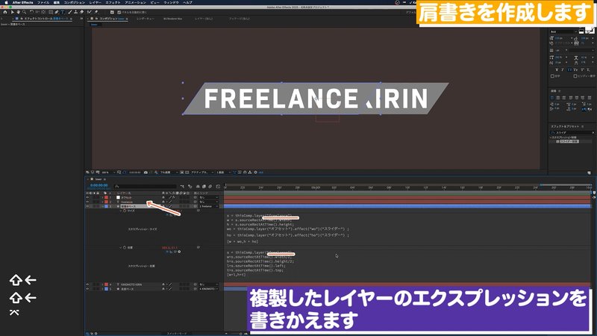Open the Apple menu
Screen dimensions: 597x336
tap(6, 2)
